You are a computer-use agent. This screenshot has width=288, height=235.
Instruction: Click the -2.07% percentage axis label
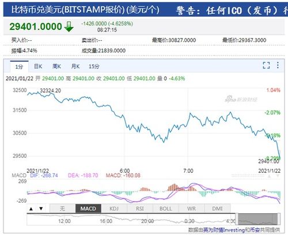click(272, 112)
